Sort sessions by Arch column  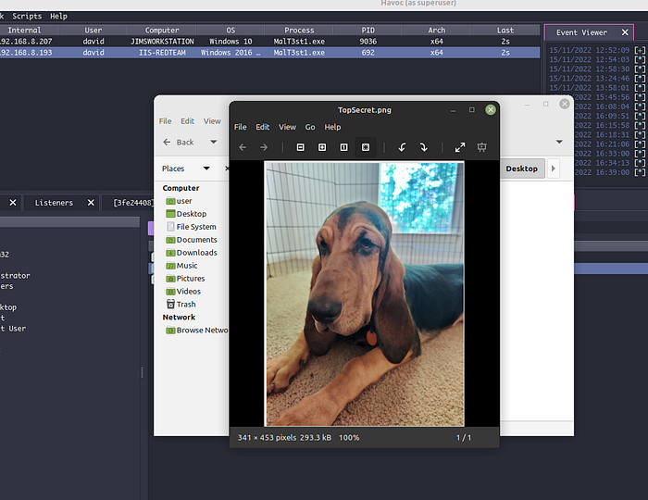click(x=436, y=31)
